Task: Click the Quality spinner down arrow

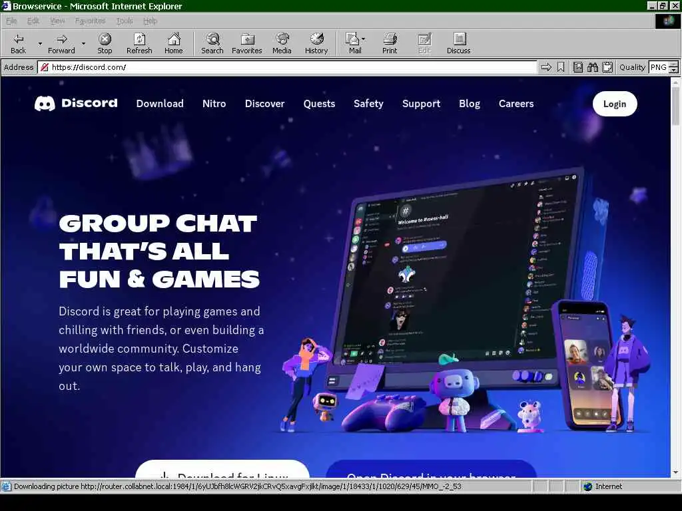Action: click(674, 71)
